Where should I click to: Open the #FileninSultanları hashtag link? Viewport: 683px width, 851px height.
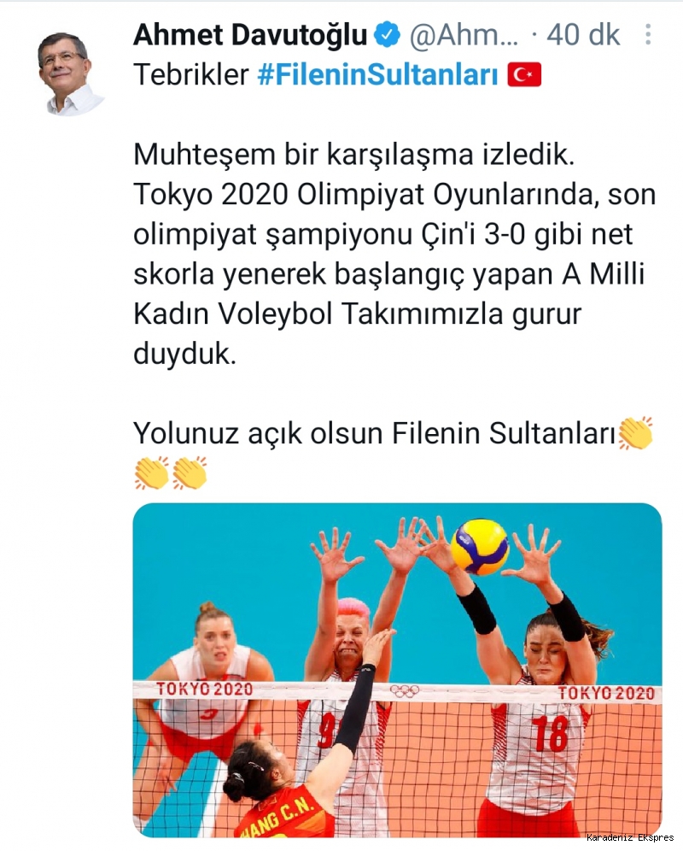click(378, 75)
